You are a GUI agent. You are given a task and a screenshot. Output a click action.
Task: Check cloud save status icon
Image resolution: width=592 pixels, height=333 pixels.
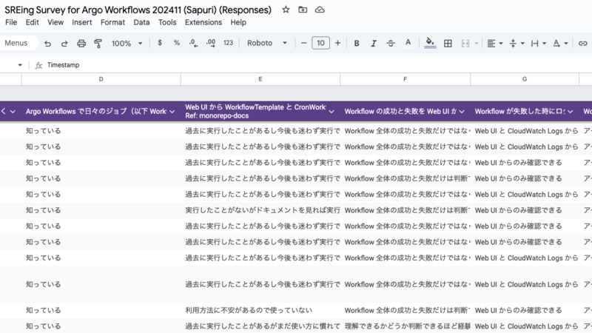tap(320, 10)
